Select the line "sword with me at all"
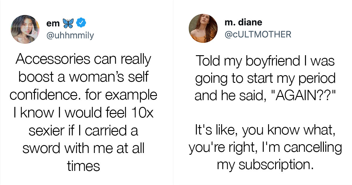Screen dimensions: 352x185 point(84,149)
